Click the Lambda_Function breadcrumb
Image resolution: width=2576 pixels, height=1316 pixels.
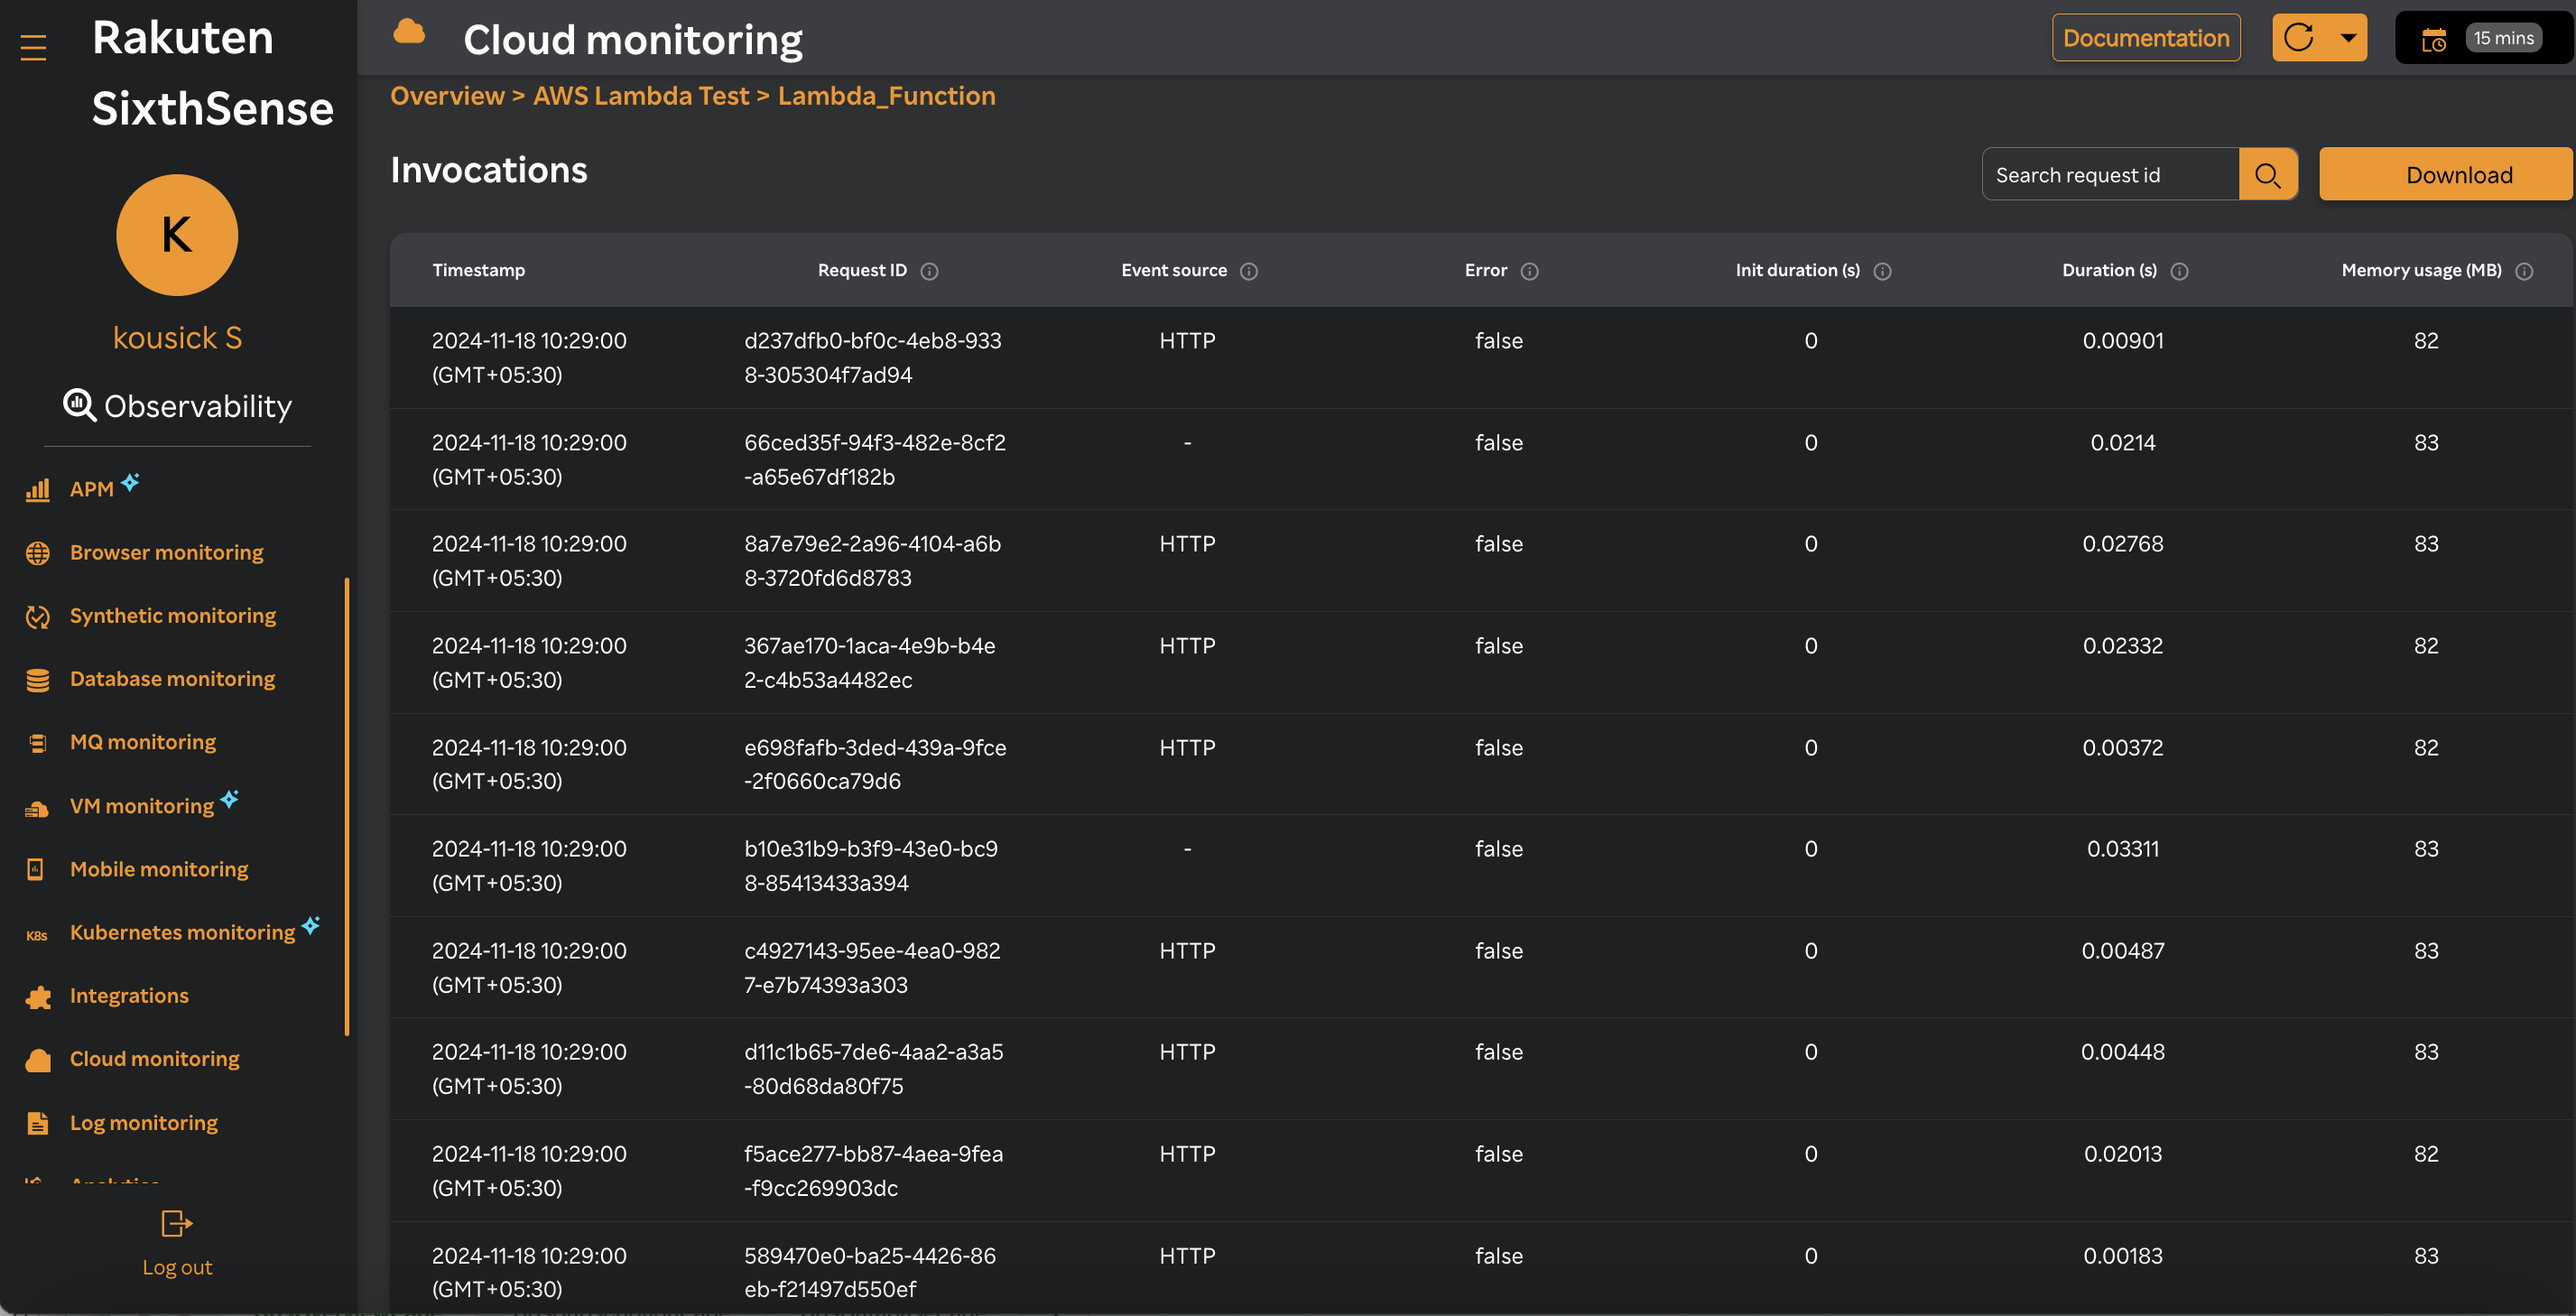coord(886,96)
